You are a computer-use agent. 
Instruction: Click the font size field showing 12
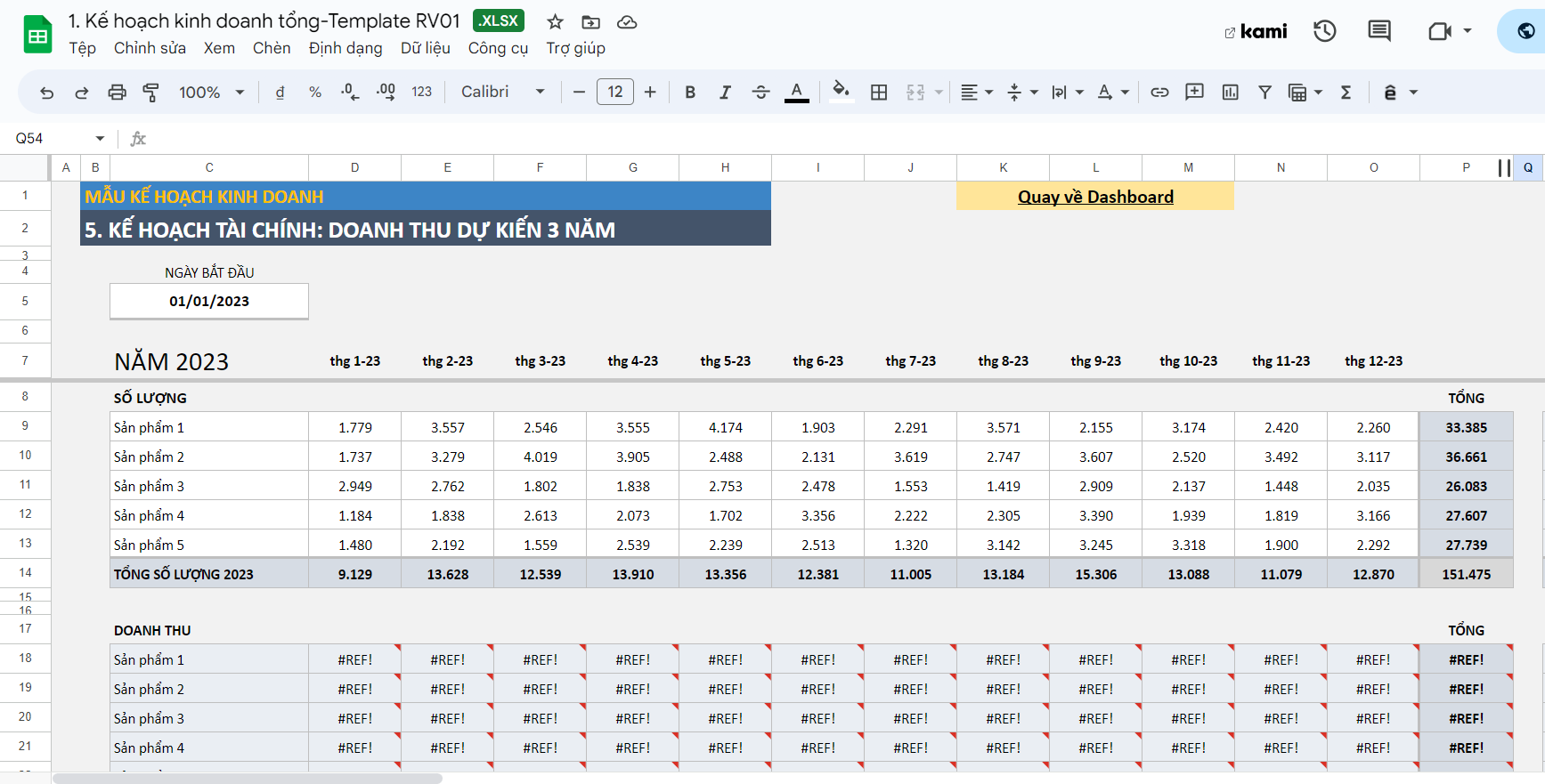click(615, 93)
